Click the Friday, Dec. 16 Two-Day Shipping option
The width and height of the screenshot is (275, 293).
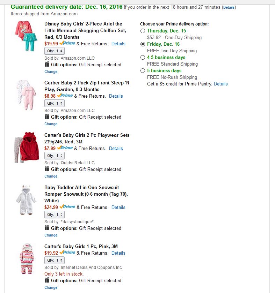[143, 44]
